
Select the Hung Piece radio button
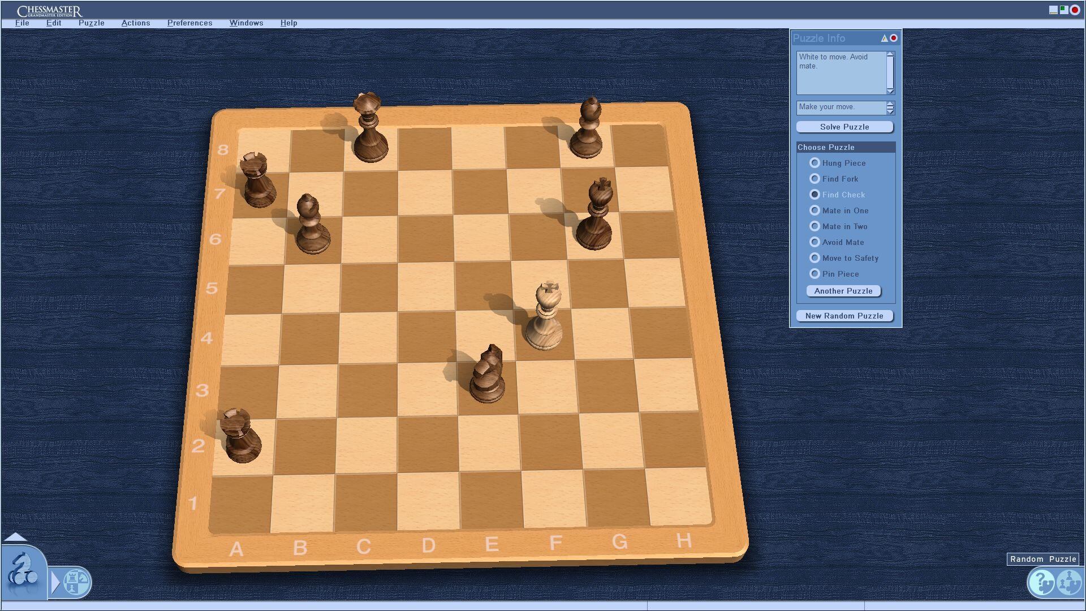pyautogui.click(x=815, y=162)
